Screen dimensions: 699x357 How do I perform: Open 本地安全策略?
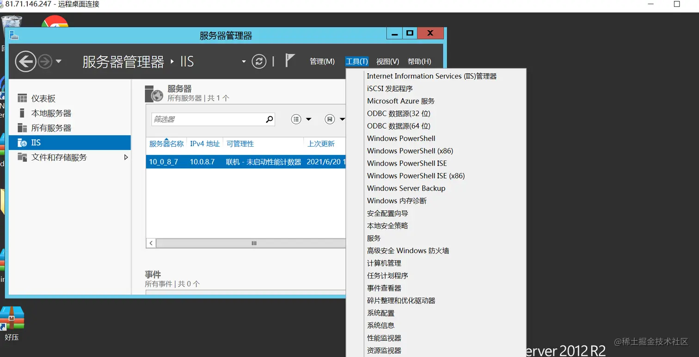436,226
